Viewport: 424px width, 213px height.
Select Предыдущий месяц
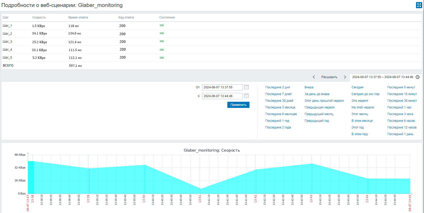pos(319,114)
